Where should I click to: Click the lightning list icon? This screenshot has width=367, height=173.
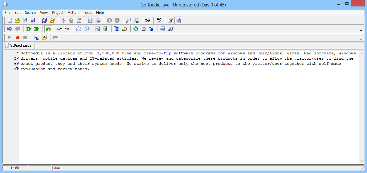(148, 21)
